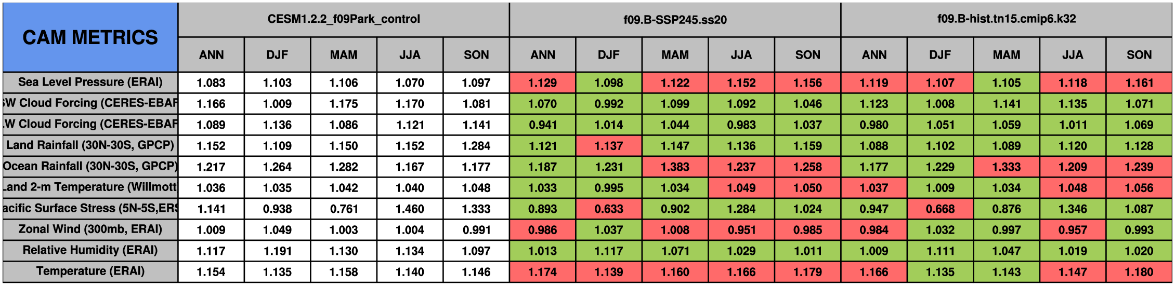
Task: Select DJF header under f09.B-SSP245.ss20
Action: tap(609, 55)
